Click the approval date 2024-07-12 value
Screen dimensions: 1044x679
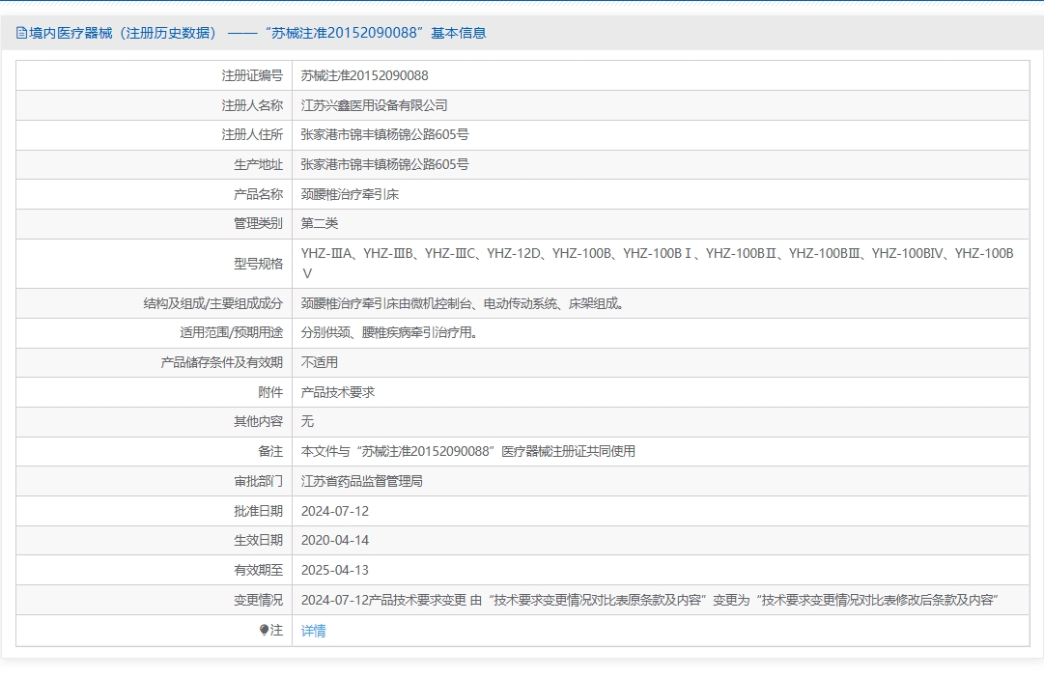[335, 511]
